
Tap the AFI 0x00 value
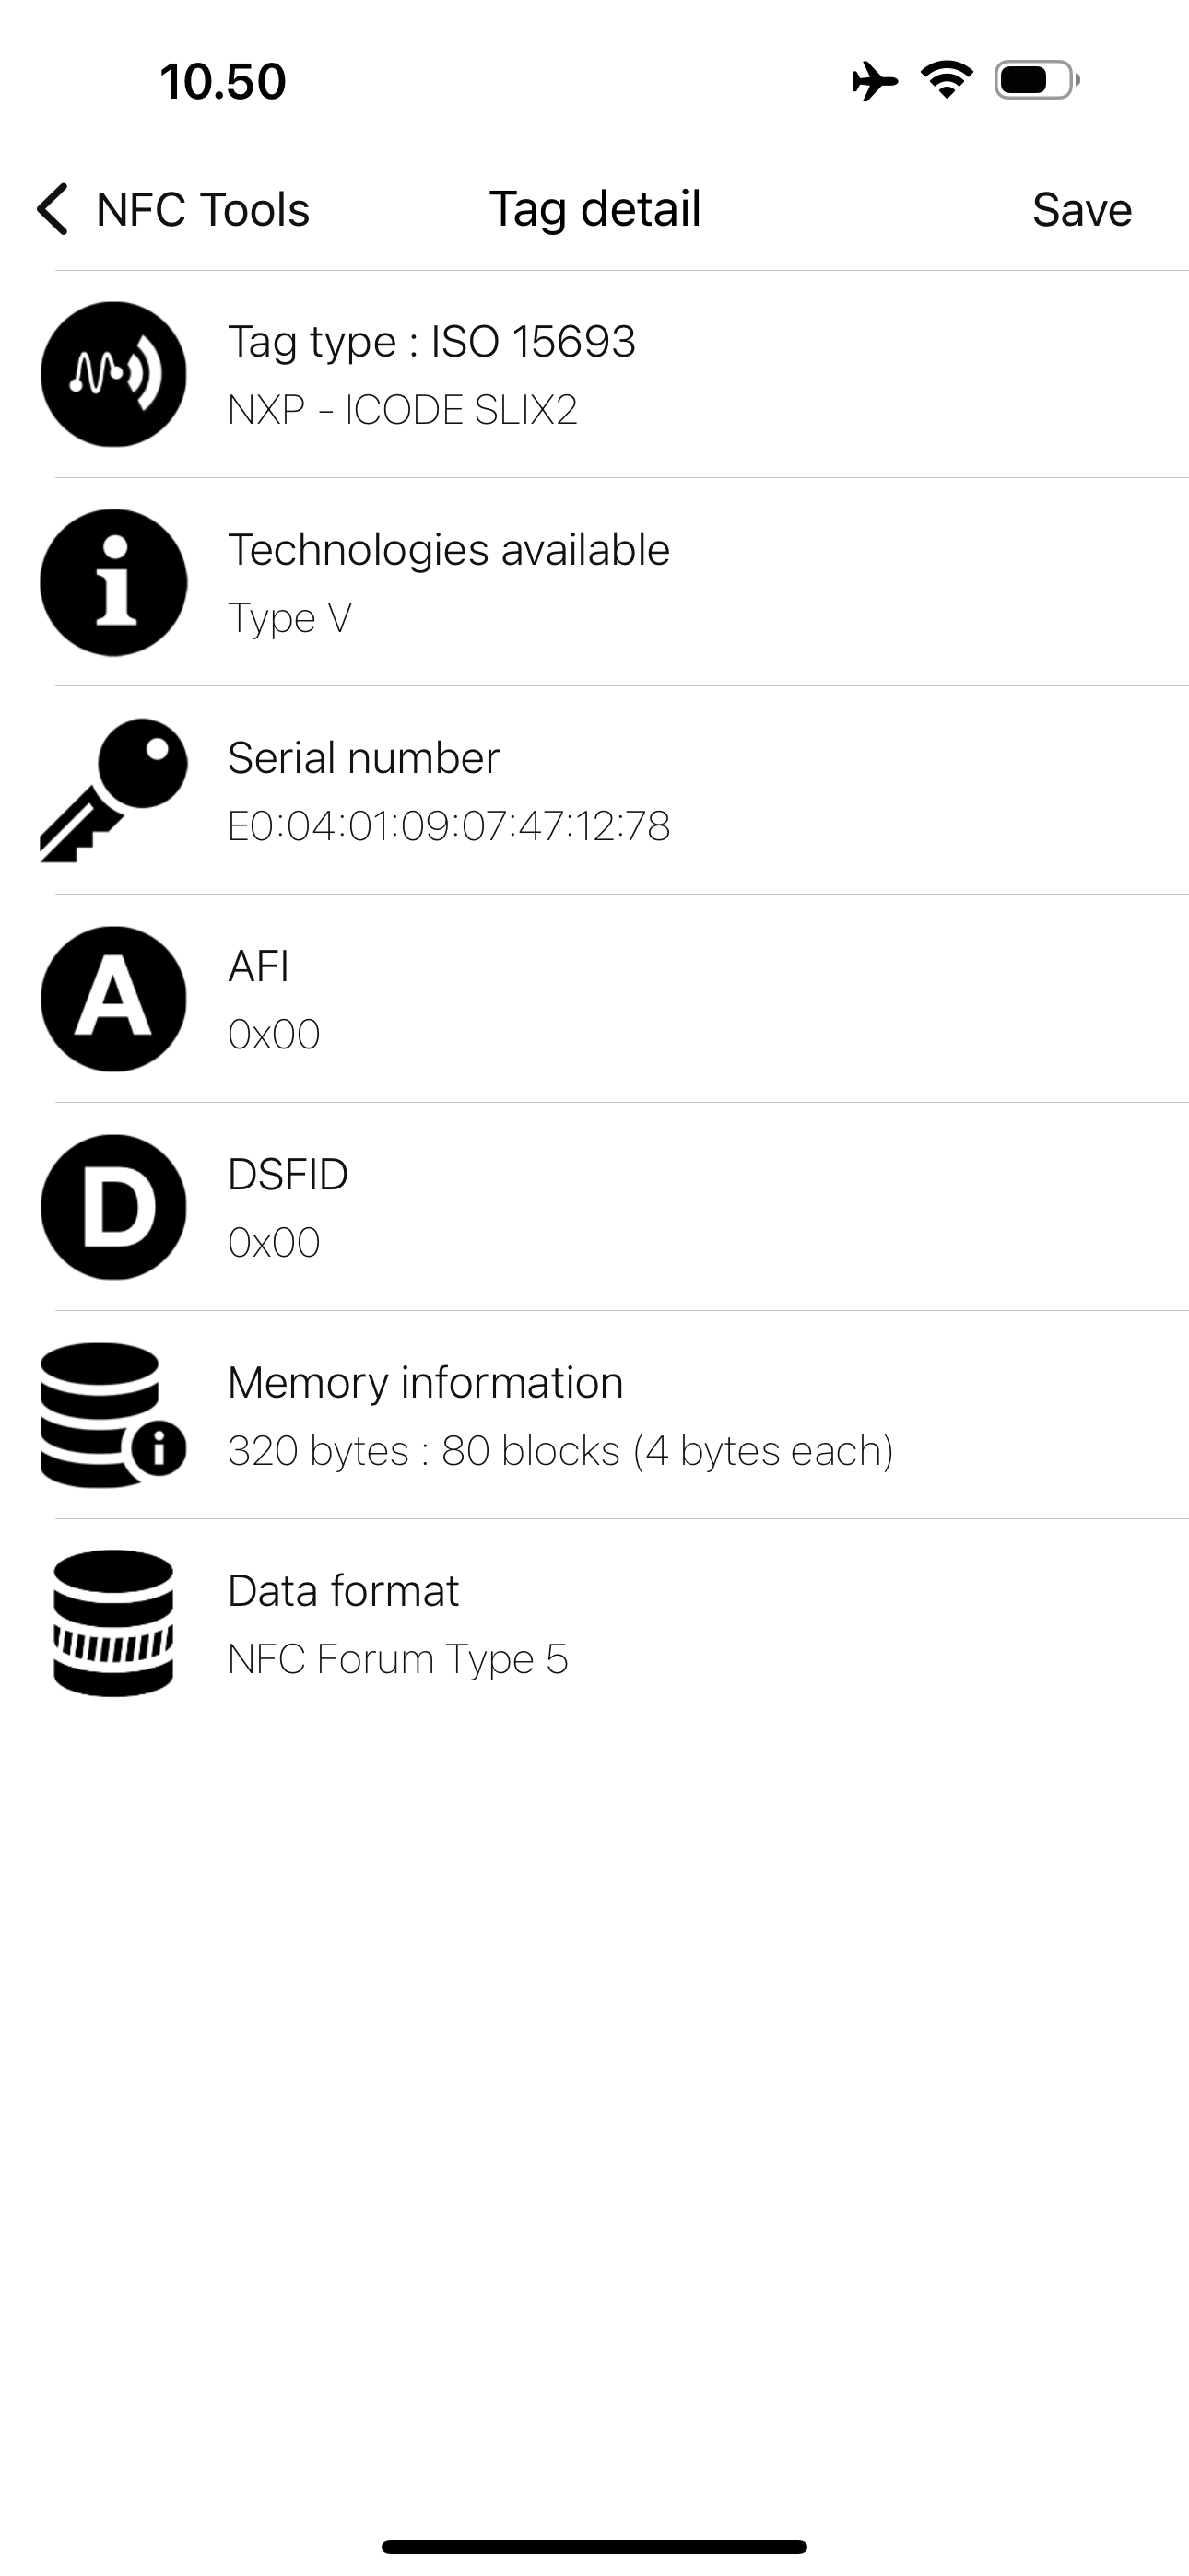coord(273,1034)
